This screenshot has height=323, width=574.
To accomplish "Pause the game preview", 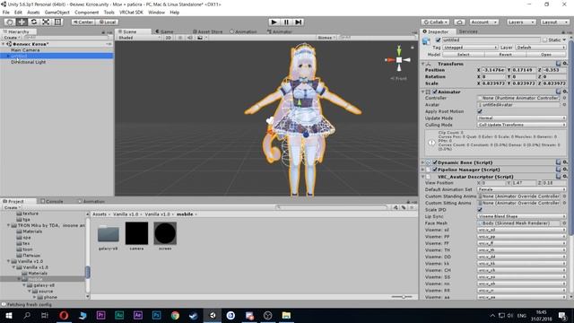I will (x=286, y=22).
